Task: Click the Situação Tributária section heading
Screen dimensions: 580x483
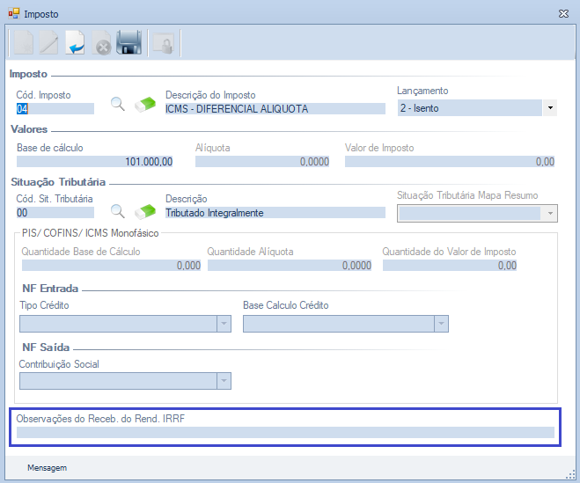Action: [58, 182]
